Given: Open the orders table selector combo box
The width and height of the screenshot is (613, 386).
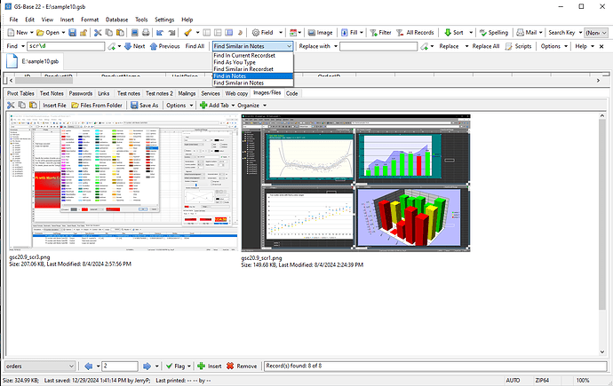Looking at the screenshot, I should (x=40, y=366).
